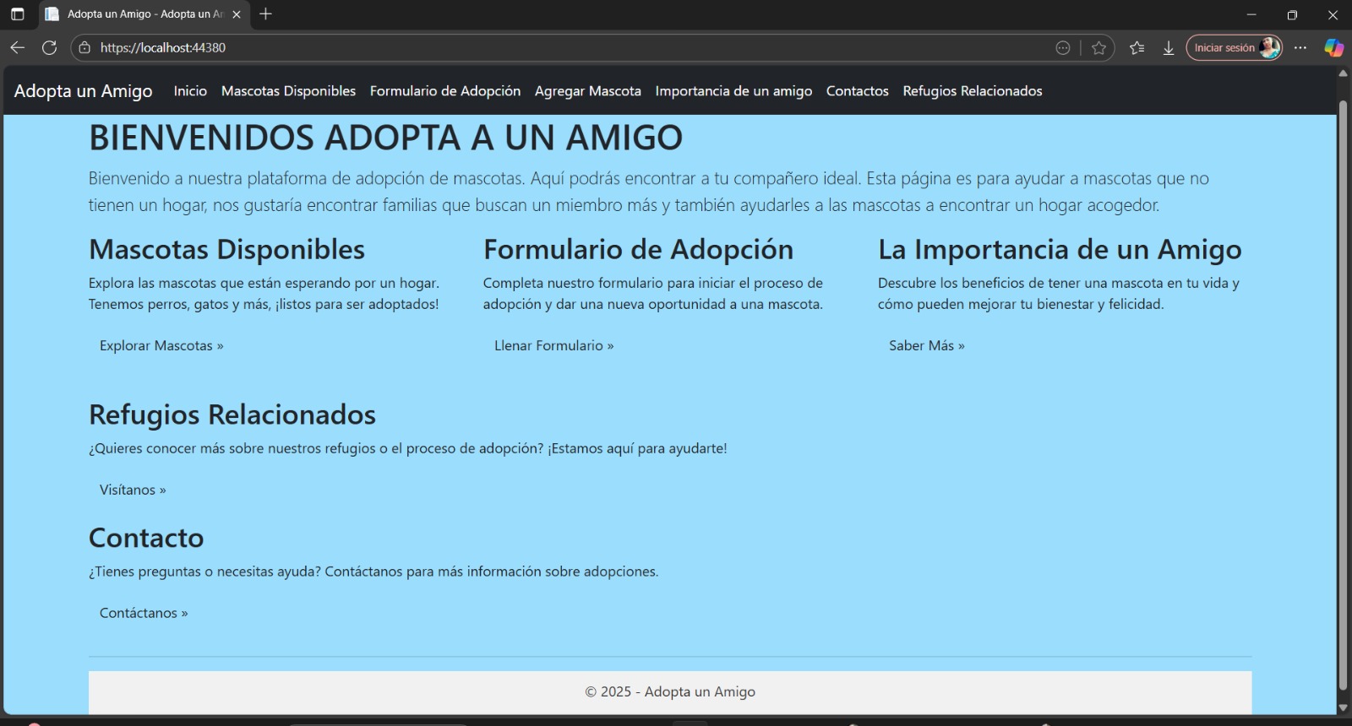Viewport: 1352px width, 726px height.
Task: Open the three-dot settings menu
Action: pyautogui.click(x=1300, y=48)
